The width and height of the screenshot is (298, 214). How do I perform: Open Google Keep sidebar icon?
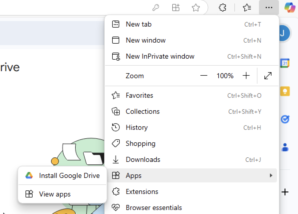pyautogui.click(x=285, y=91)
